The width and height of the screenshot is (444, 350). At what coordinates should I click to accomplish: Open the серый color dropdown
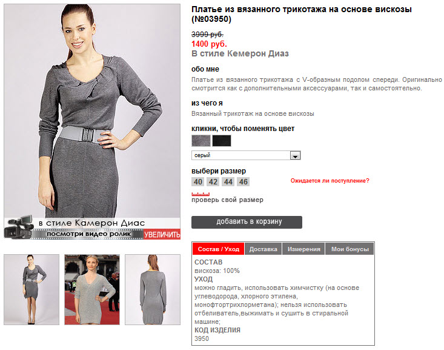(x=246, y=155)
